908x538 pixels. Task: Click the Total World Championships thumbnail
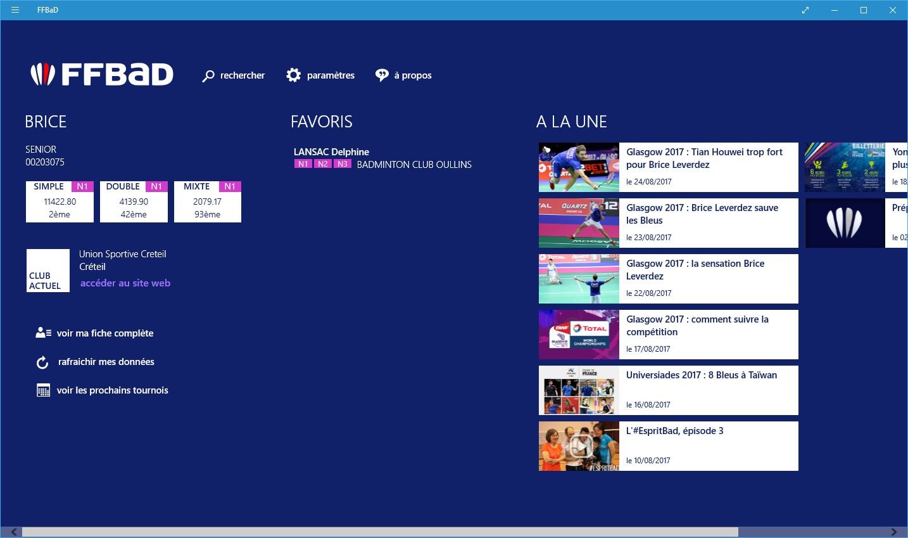(x=579, y=335)
